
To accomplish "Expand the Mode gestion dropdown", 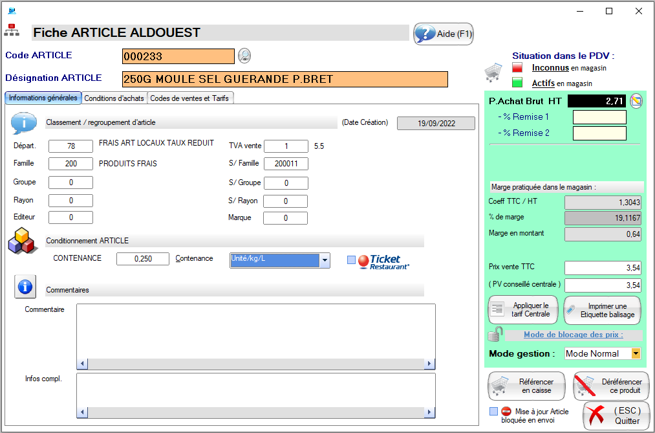I will [x=636, y=353].
